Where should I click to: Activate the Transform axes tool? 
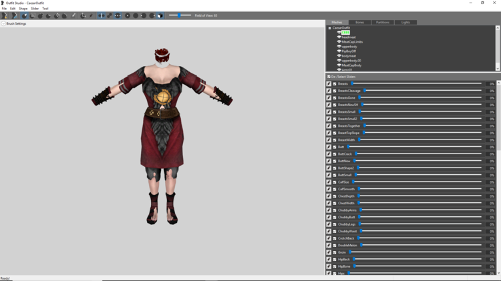coord(83,15)
